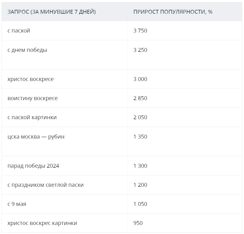Image resolution: width=244 pixels, height=234 pixels.
Task: Click the 'ЗАПРОС (ЗА МИНУВШИЕ 7 ДНЕЙ)' column header
Action: (51, 12)
